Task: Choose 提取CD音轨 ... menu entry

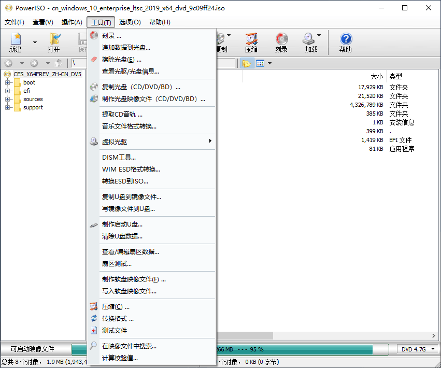Action: (x=152, y=115)
